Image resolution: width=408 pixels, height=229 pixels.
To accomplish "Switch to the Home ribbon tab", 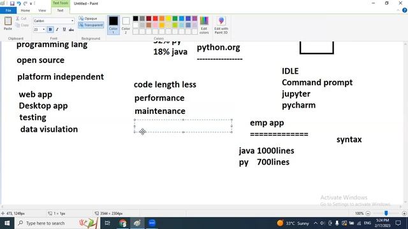I will (25, 10).
